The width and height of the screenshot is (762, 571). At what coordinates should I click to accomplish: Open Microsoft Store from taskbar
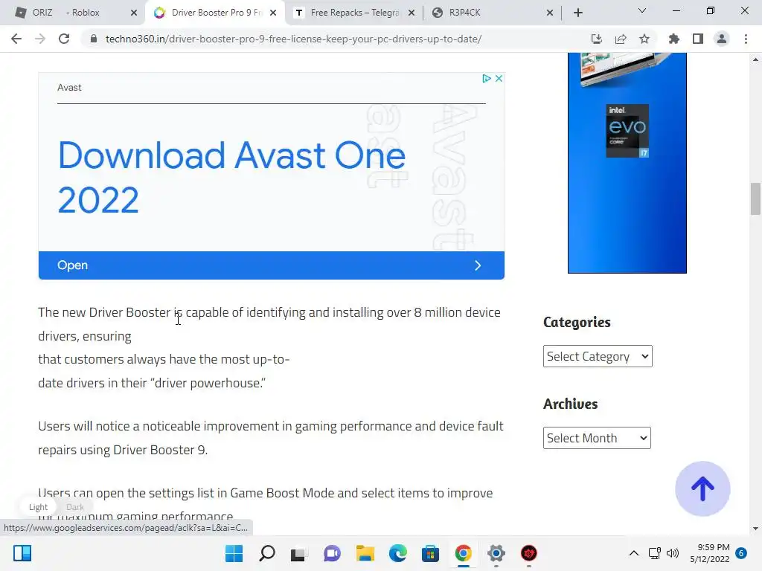coord(430,553)
